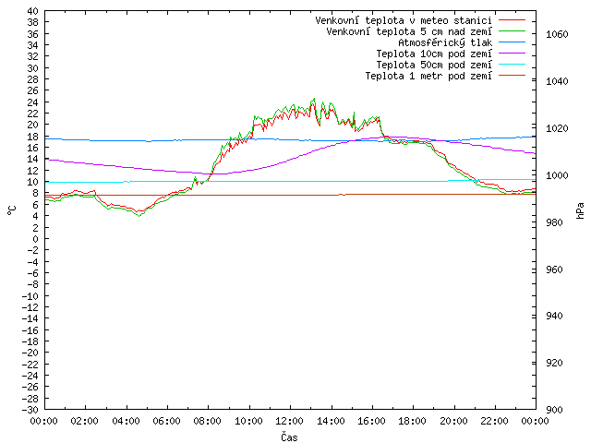Click the 980 hPa axis label
The image size is (591, 443).
[554, 222]
